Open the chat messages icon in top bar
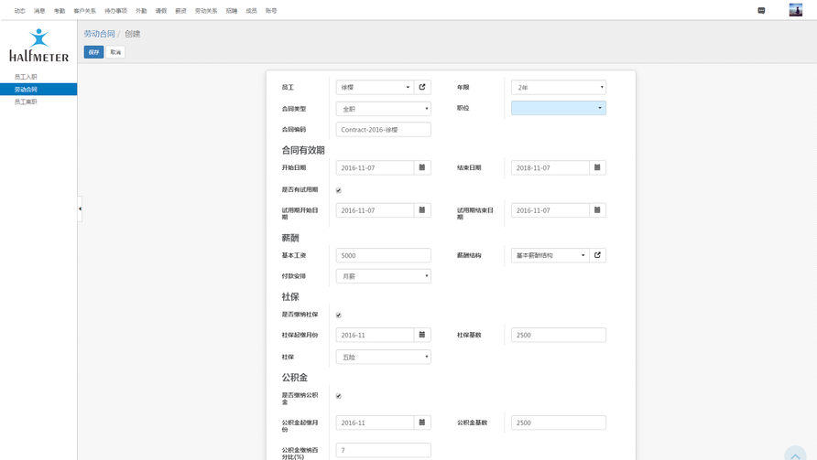Screen dimensions: 817x460 (x=761, y=11)
